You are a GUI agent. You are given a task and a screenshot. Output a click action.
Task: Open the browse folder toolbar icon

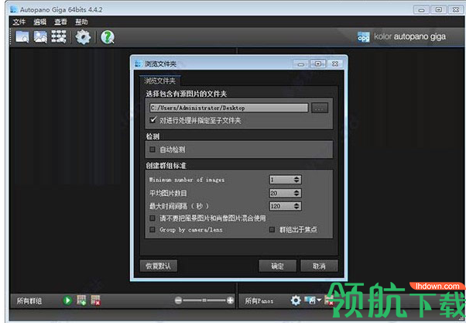[x=22, y=37]
